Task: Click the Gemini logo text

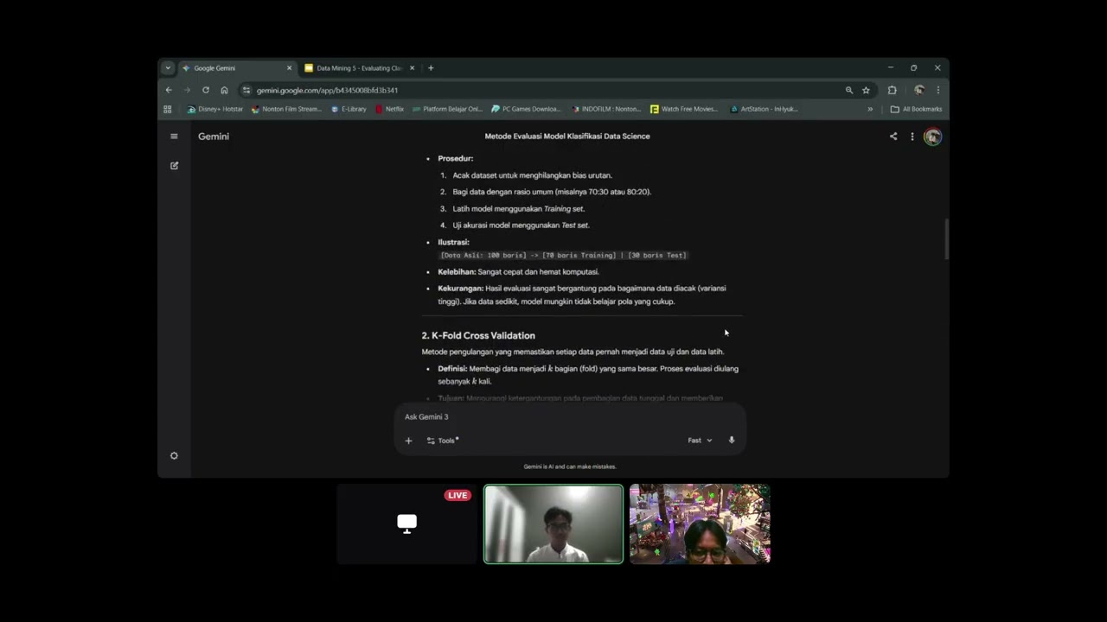Action: (x=214, y=136)
